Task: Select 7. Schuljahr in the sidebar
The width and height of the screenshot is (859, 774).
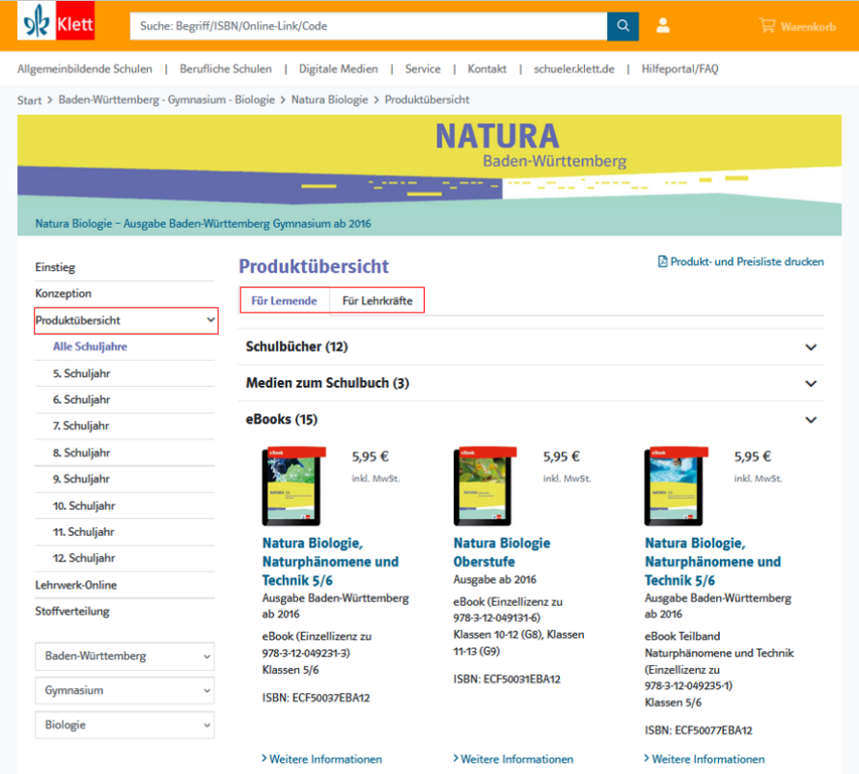Action: (x=81, y=426)
